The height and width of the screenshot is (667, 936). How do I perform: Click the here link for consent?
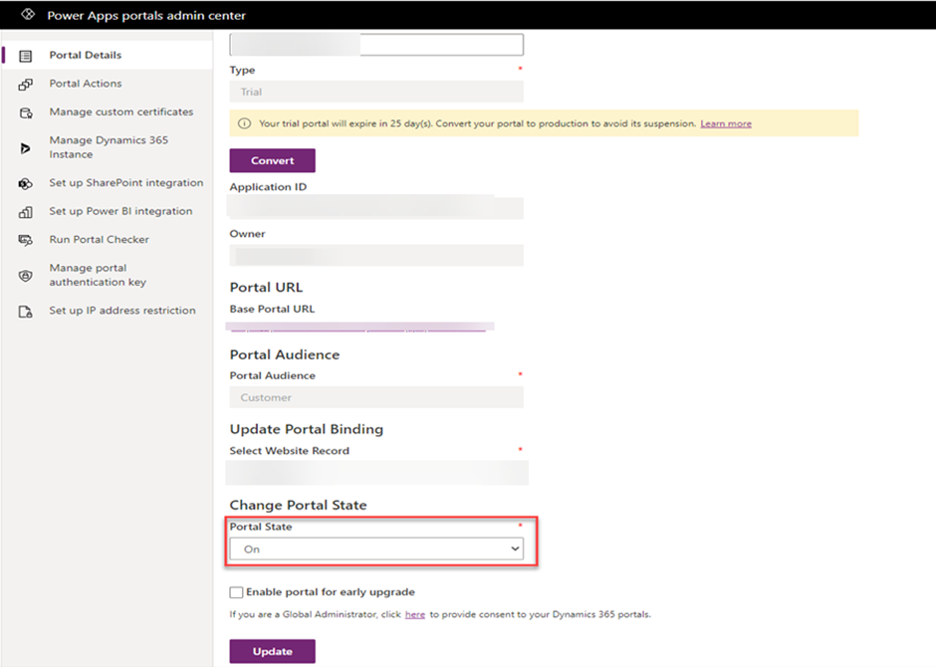415,614
